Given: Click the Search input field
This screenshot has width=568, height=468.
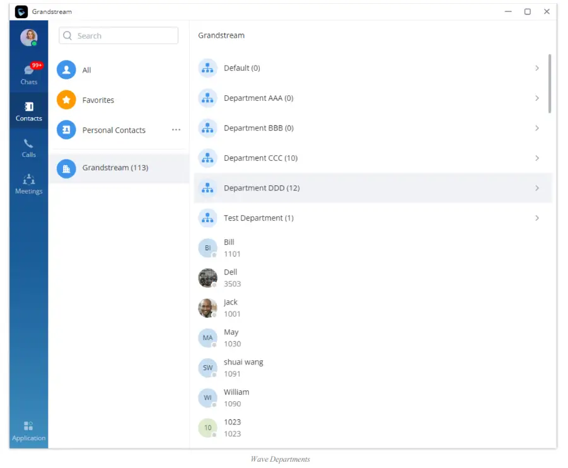Looking at the screenshot, I should (x=119, y=35).
